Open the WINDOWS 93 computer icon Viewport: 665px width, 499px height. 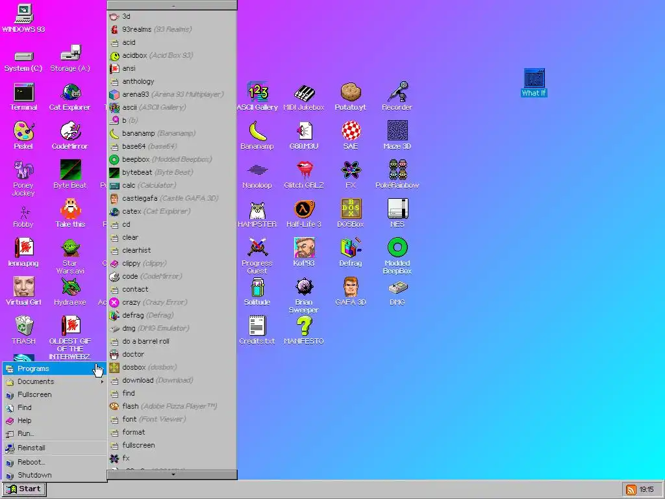pos(23,18)
